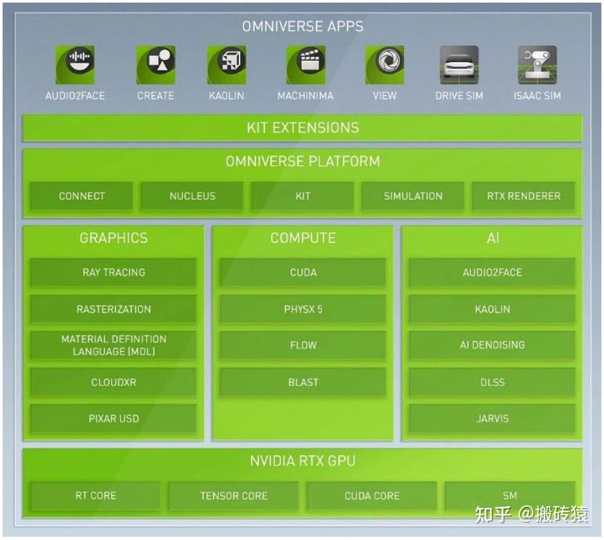Select the DLSS item under AI
This screenshot has height=540, width=604.
click(x=492, y=382)
